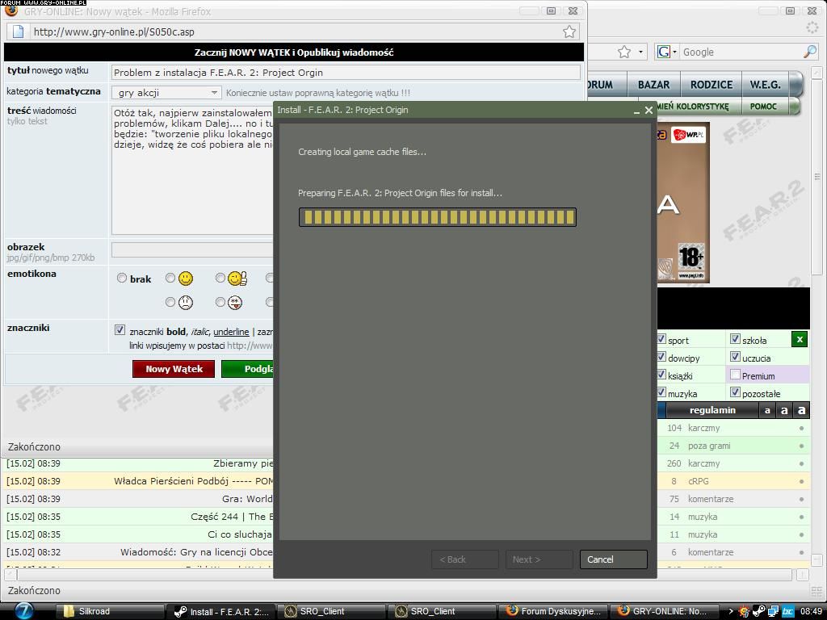Click the Google search magnifier icon
Screen dimensions: 827x620
coord(809,52)
